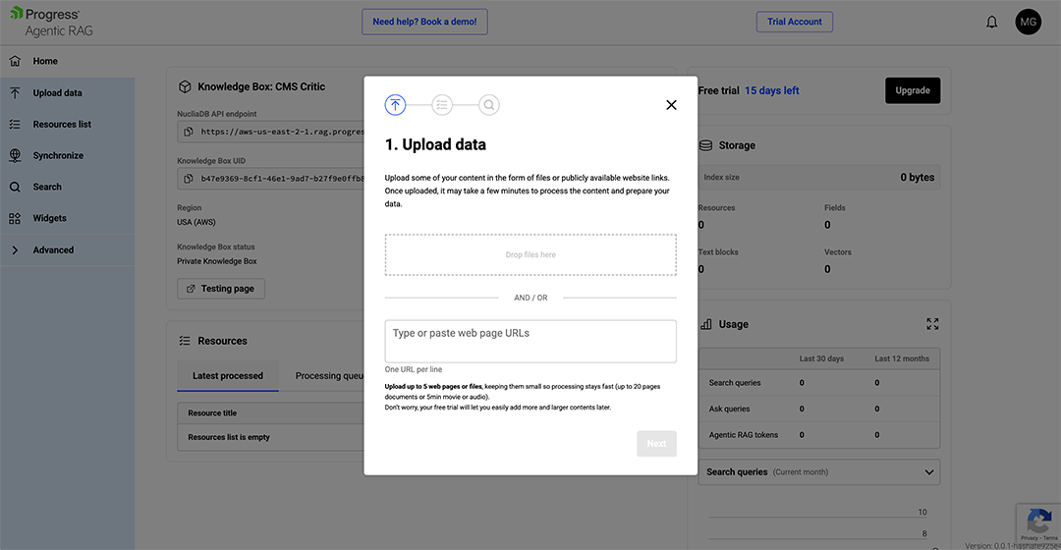Click the upload step icon in wizard

pyautogui.click(x=395, y=105)
